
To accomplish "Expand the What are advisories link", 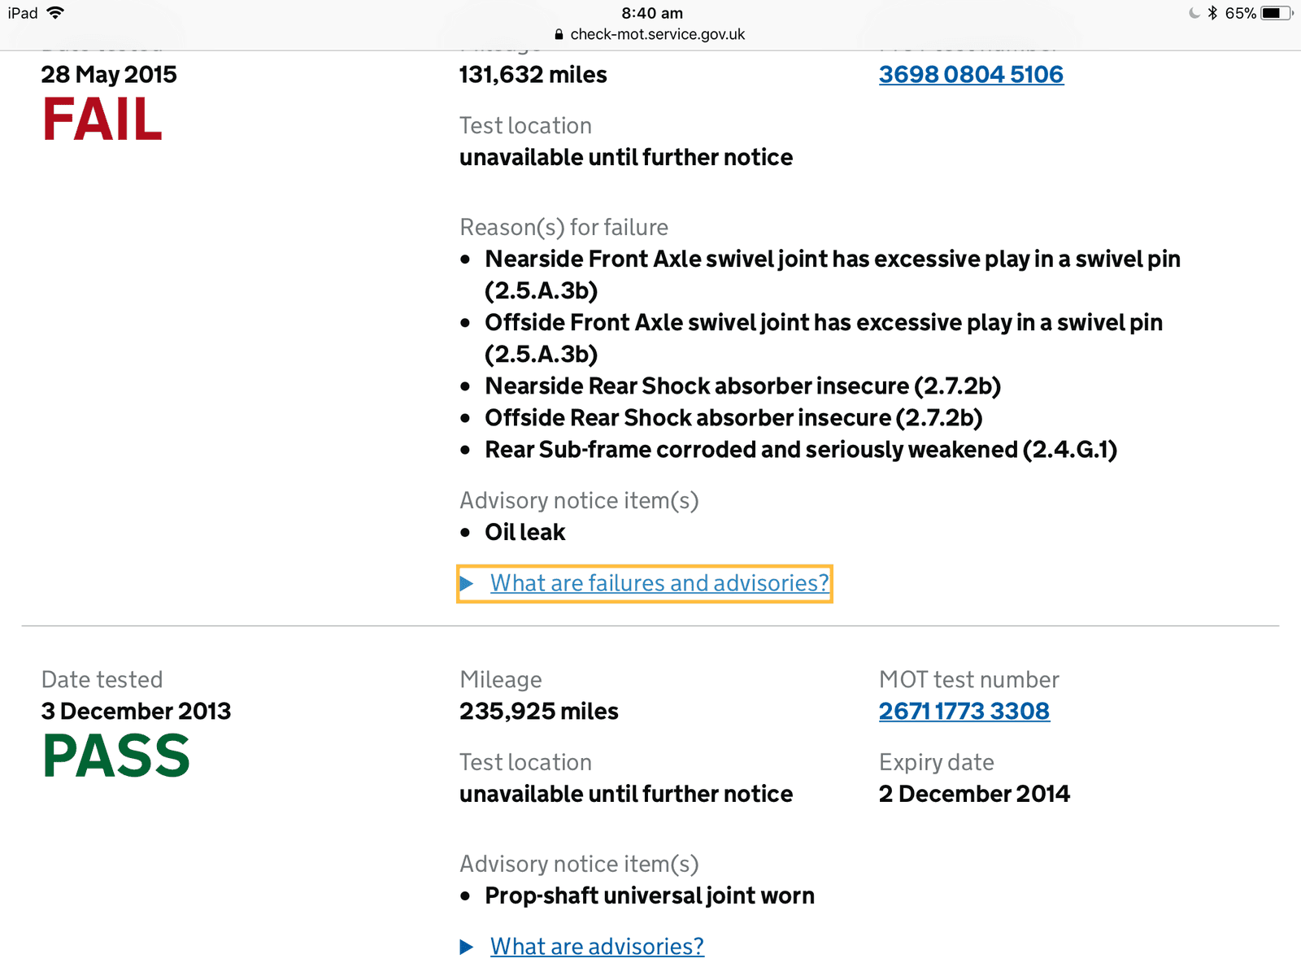I will click(597, 947).
